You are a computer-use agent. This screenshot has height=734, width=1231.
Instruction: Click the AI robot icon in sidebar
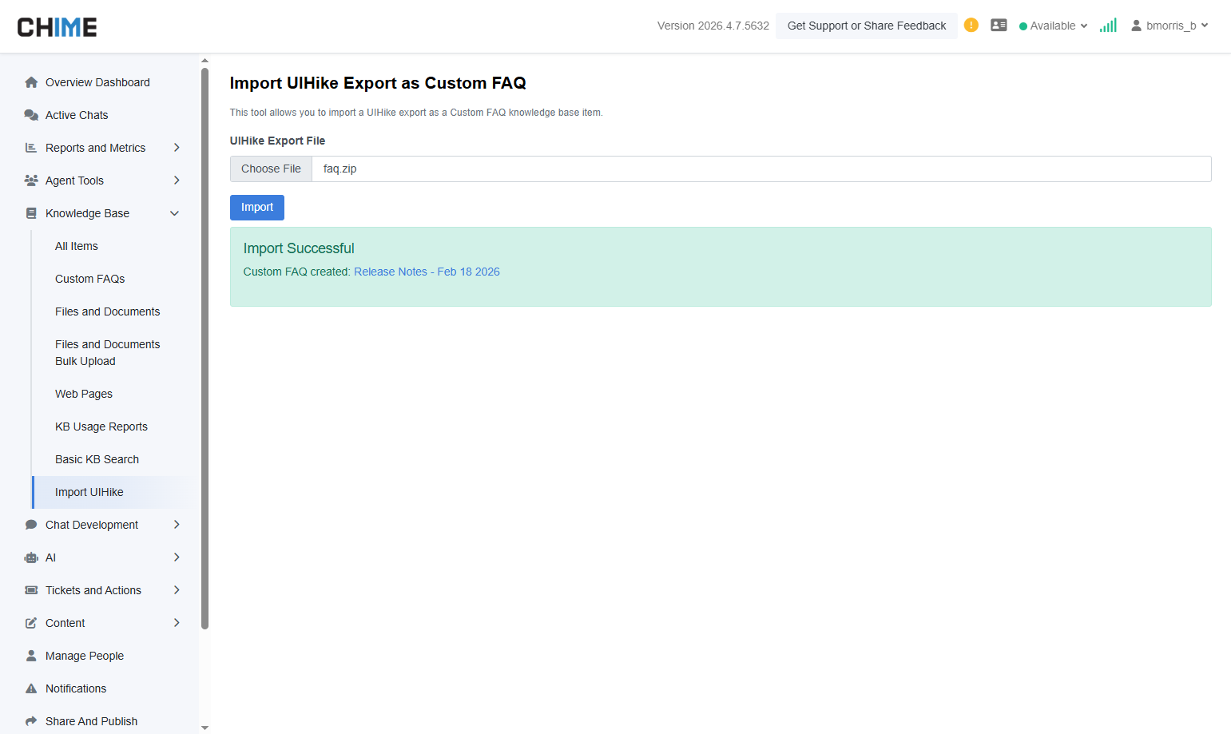(31, 557)
